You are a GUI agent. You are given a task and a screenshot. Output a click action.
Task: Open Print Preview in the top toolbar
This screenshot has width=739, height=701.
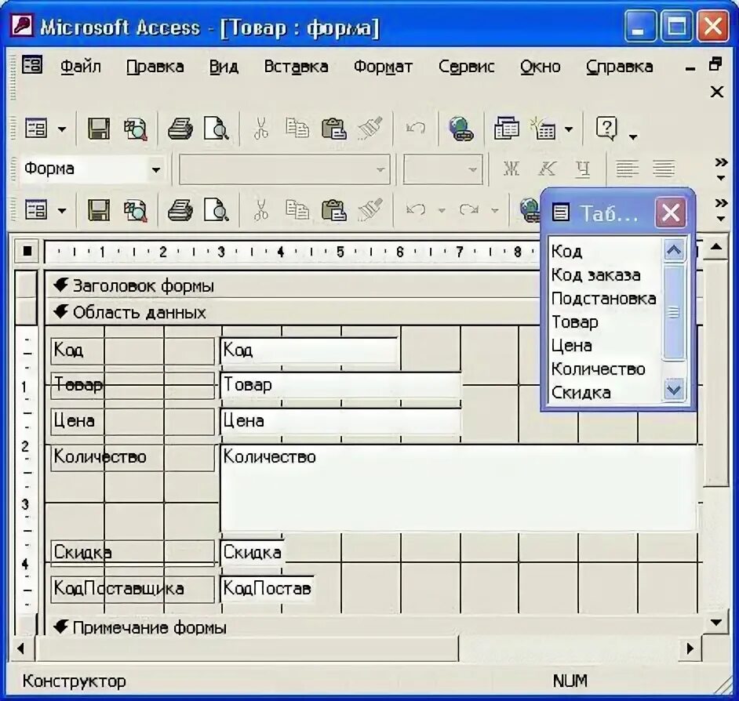(x=217, y=129)
